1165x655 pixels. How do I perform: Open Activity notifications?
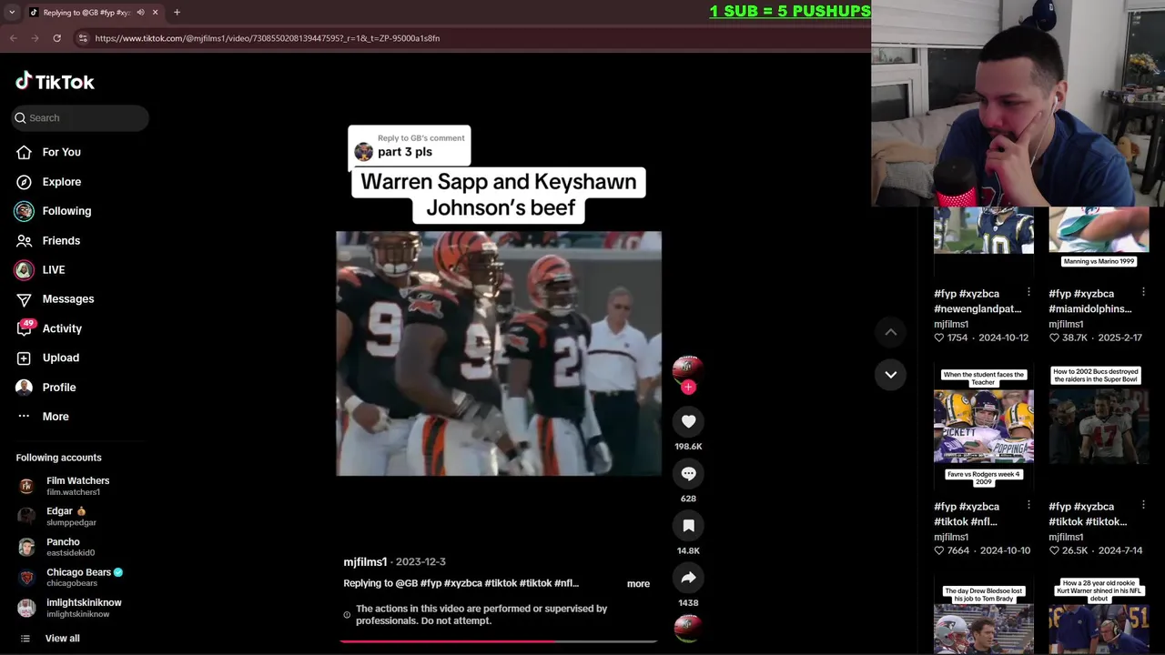(x=62, y=328)
